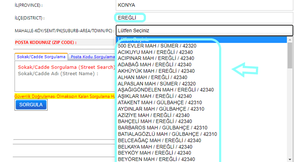The width and height of the screenshot is (294, 162).
Task: Select ALPASLAN MAH / SÜMER / 42320
Action: click(157, 84)
